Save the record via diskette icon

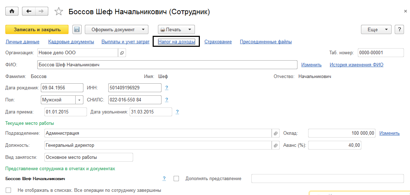point(77,29)
